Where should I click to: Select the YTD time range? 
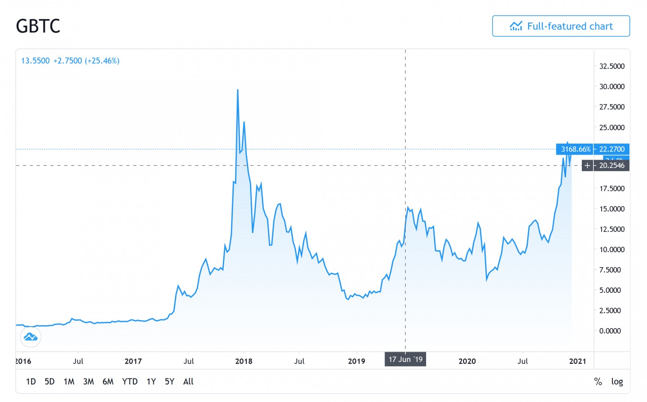click(130, 382)
